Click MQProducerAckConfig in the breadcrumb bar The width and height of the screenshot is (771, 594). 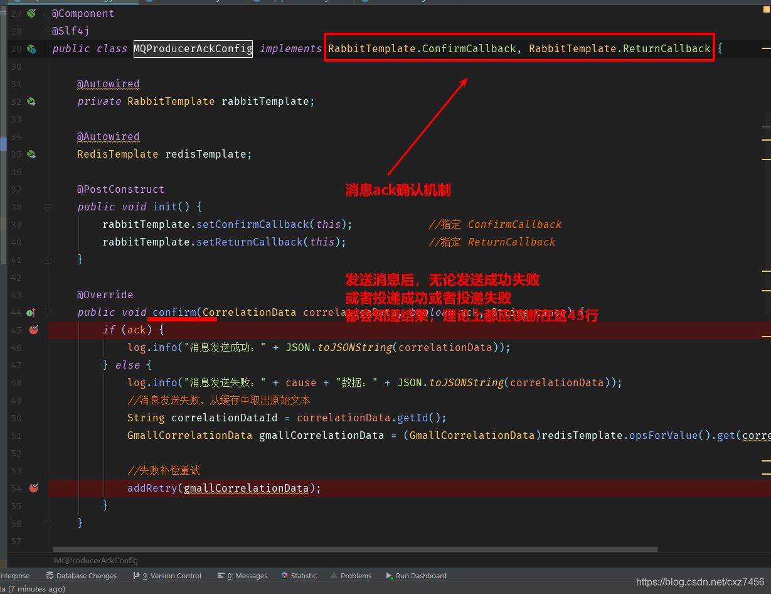(x=96, y=560)
